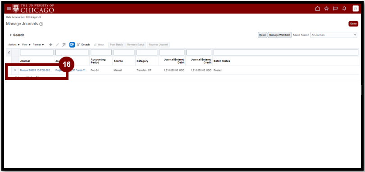Open the Manual 88078 13-FEB journal link
The image size is (365, 172).
point(36,70)
